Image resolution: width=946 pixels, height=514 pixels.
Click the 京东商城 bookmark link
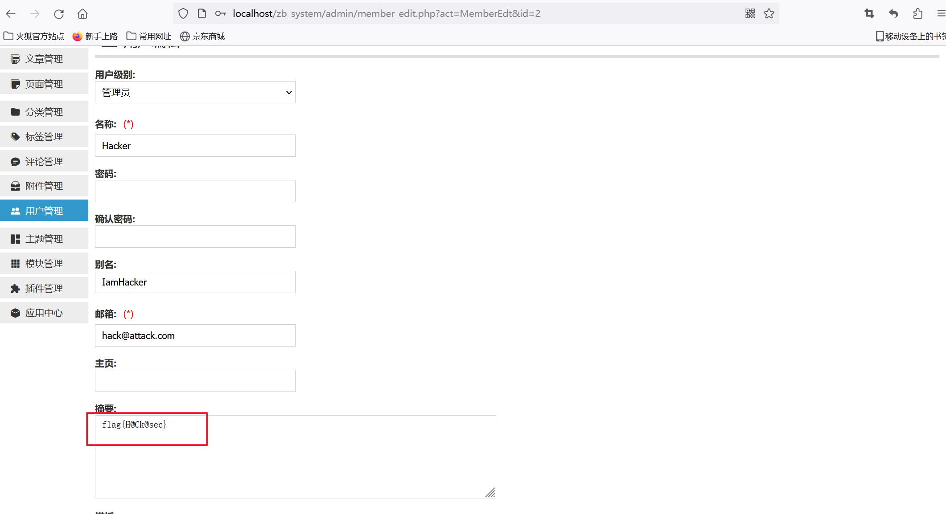click(202, 36)
